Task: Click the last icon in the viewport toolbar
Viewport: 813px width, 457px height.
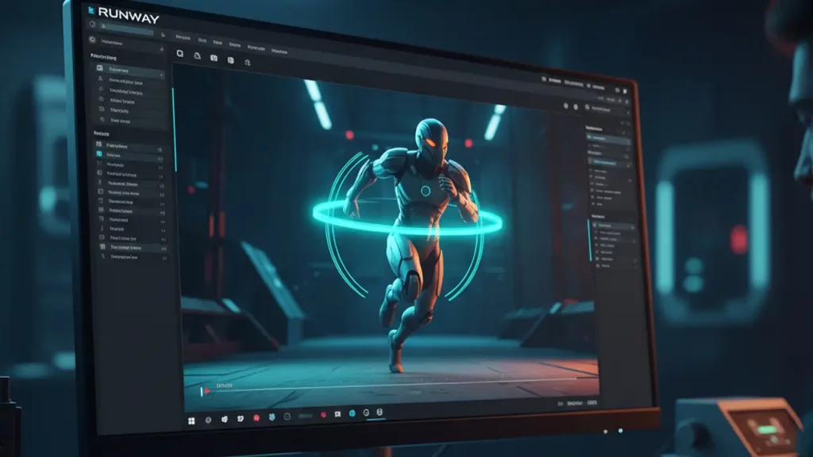Action: pyautogui.click(x=249, y=60)
